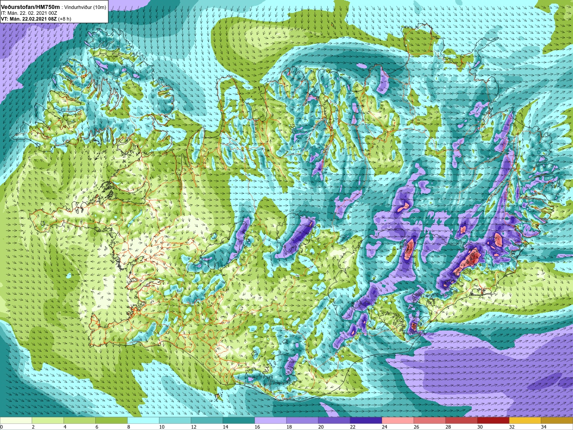This screenshot has height=430, width=573.
Task: Select the green 4–6 legend swatch
Action: pyautogui.click(x=80, y=421)
